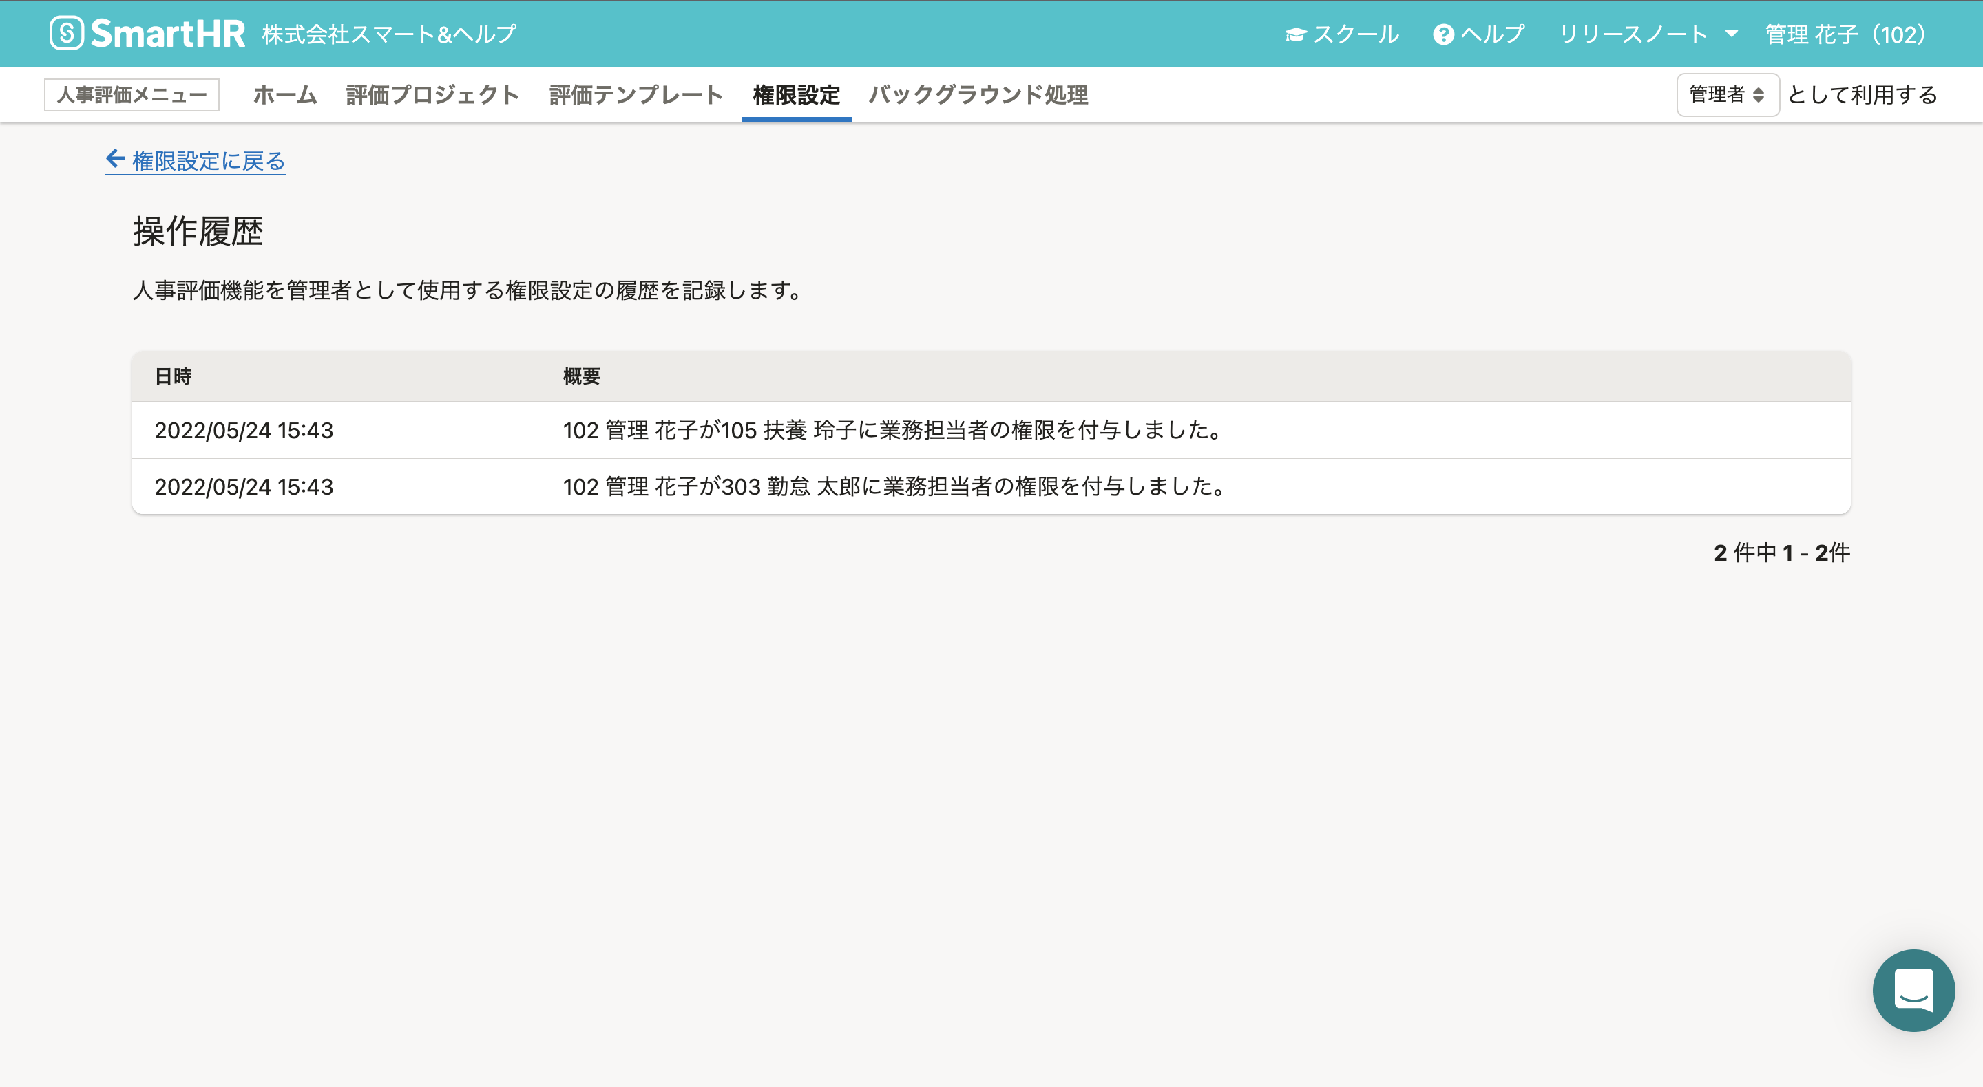Select the 2022/05/24 15:43 cell for 勤怠 太郎
The image size is (1983, 1087).
click(x=244, y=487)
